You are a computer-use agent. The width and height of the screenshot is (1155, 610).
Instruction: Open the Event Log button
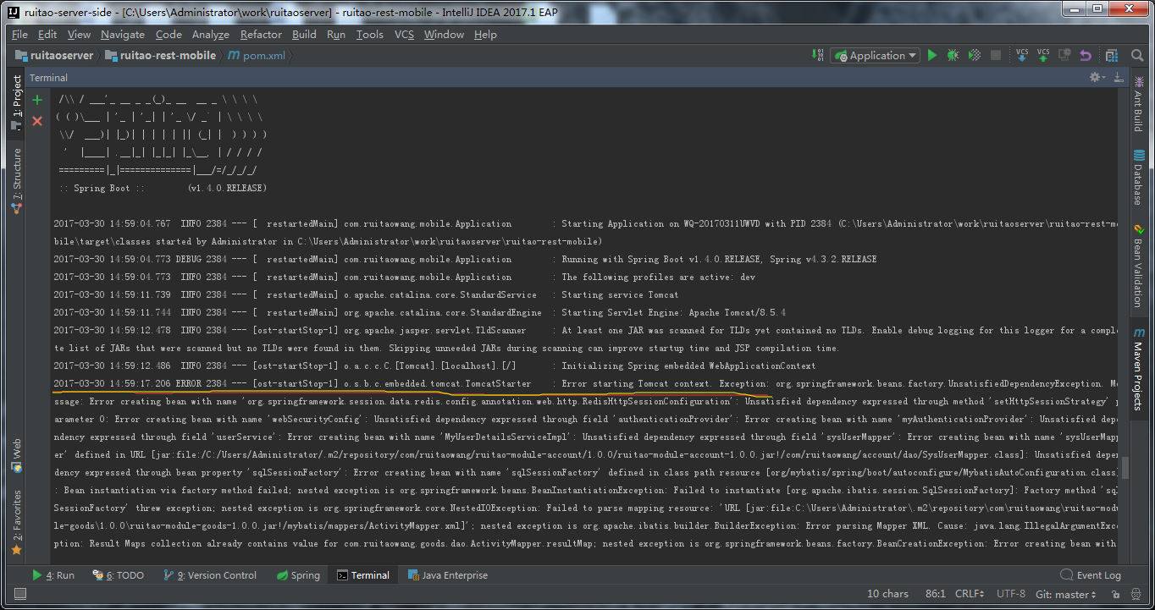point(1092,575)
